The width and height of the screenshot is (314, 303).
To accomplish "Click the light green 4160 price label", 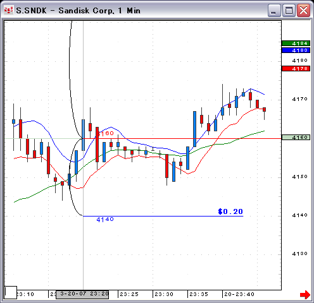I will coord(296,138).
